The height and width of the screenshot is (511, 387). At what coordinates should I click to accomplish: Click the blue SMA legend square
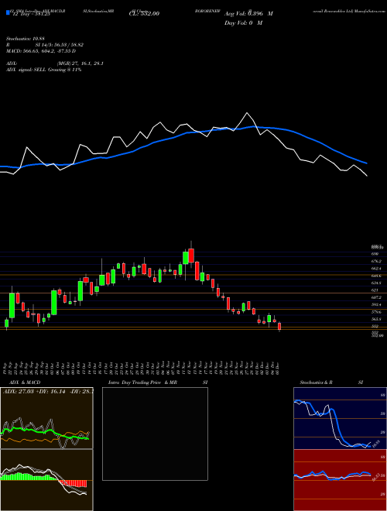(x=8, y=12)
